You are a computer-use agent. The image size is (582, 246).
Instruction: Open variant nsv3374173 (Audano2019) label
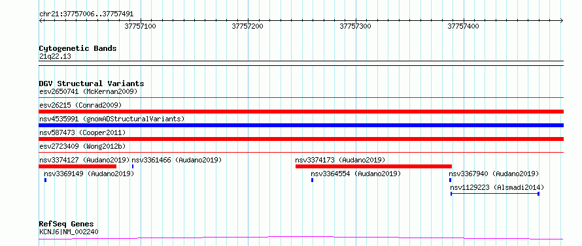click(x=340, y=160)
